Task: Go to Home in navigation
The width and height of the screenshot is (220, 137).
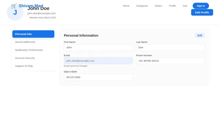Action: tap(126, 6)
